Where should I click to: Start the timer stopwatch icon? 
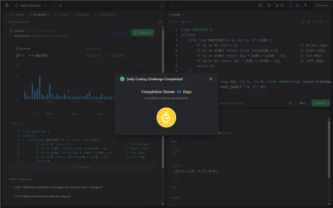[290, 5]
